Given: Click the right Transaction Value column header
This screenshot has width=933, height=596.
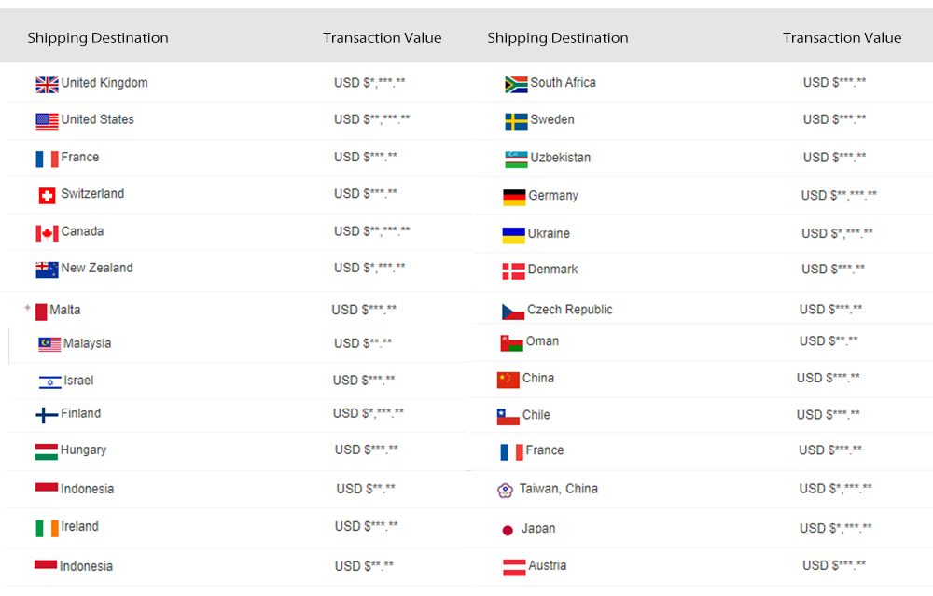Looking at the screenshot, I should (842, 38).
